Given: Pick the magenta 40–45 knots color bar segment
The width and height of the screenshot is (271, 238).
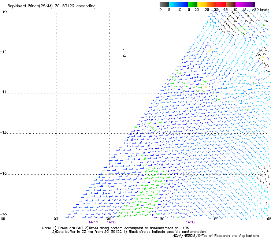Looking at the screenshot, I should coord(240,4).
